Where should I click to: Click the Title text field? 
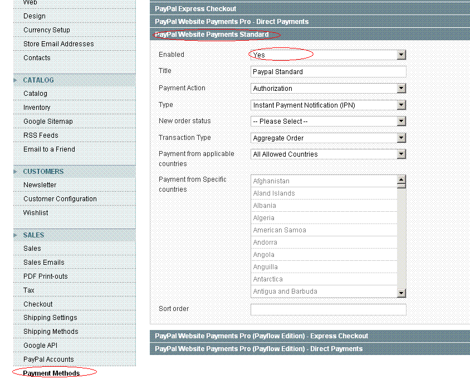click(328, 72)
